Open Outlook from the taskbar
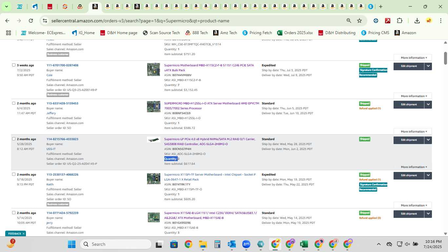448x252 pixels. (232, 244)
